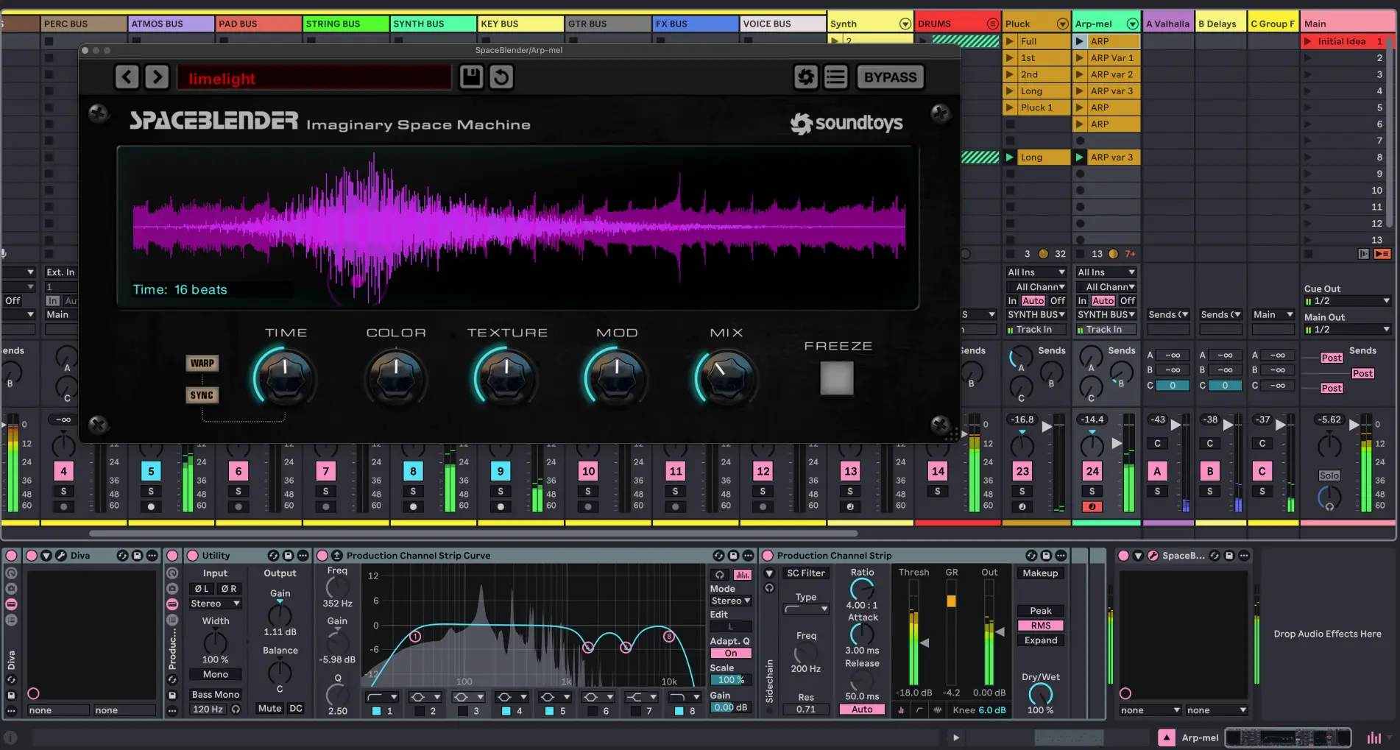Click the previous preset arrow in SpaceBlender
Screen dimensions: 1400x750
tap(127, 77)
